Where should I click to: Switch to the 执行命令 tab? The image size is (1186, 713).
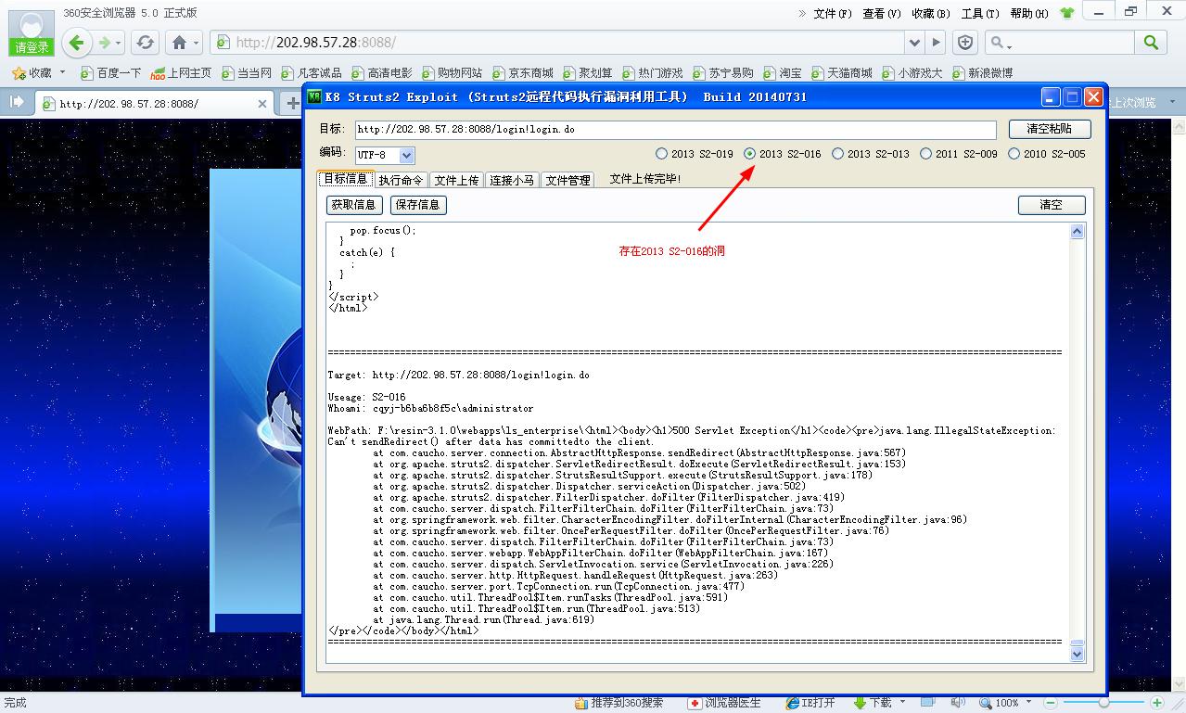click(x=401, y=180)
